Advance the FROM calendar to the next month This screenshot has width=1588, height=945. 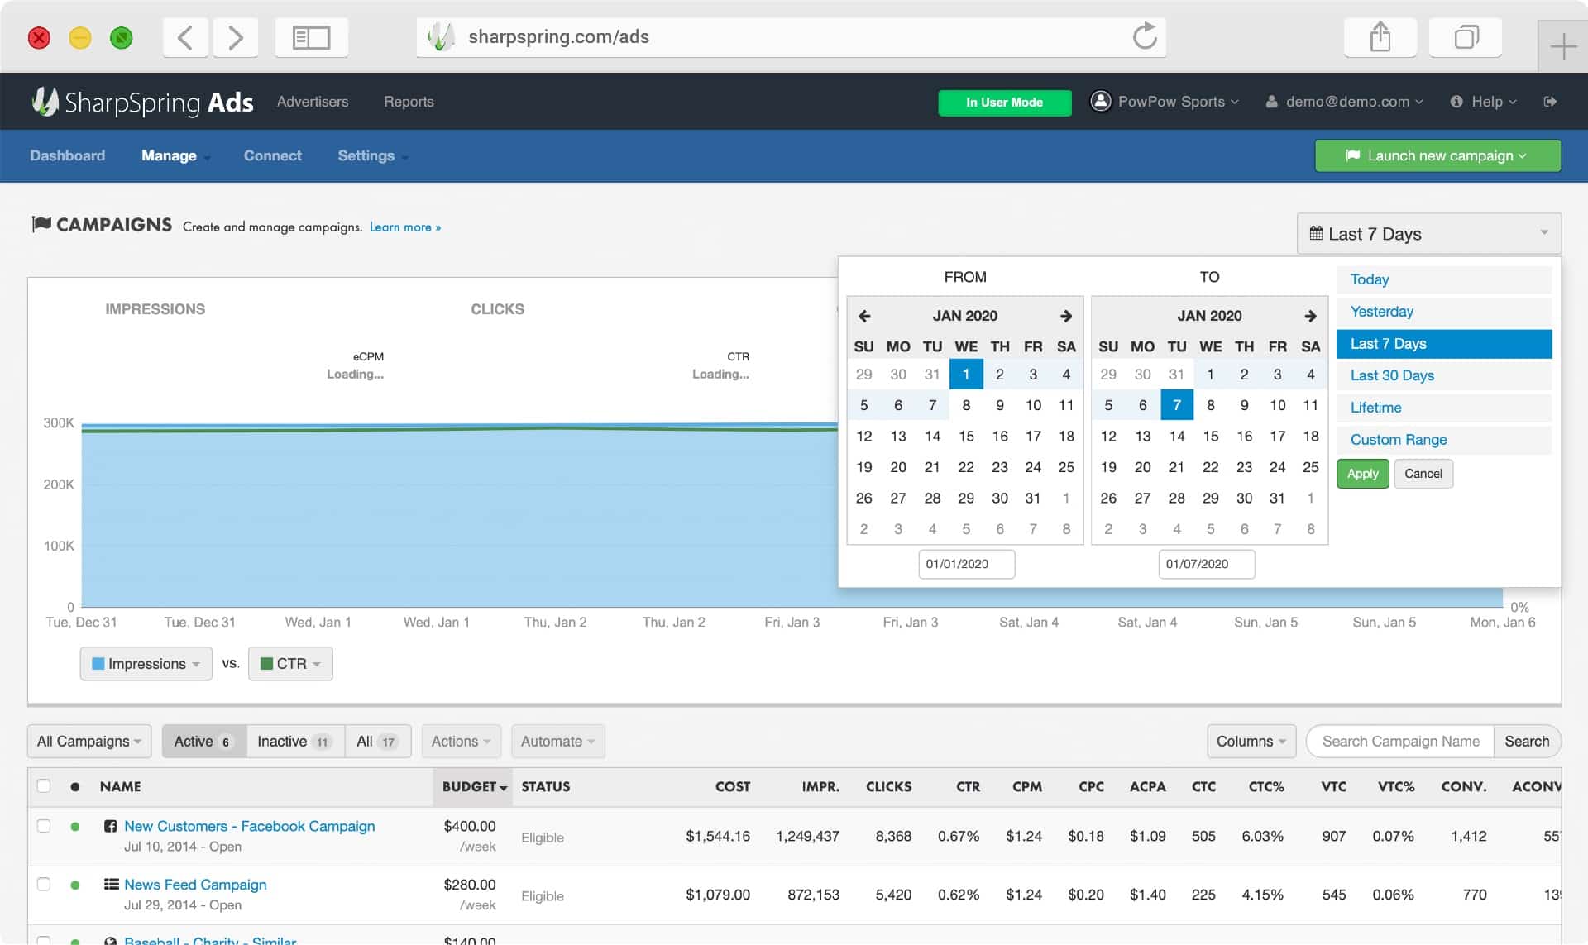tap(1066, 316)
